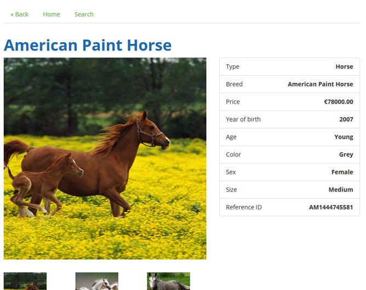366x290 pixels.
Task: Click the Sex value 'Female'
Action: (x=342, y=172)
